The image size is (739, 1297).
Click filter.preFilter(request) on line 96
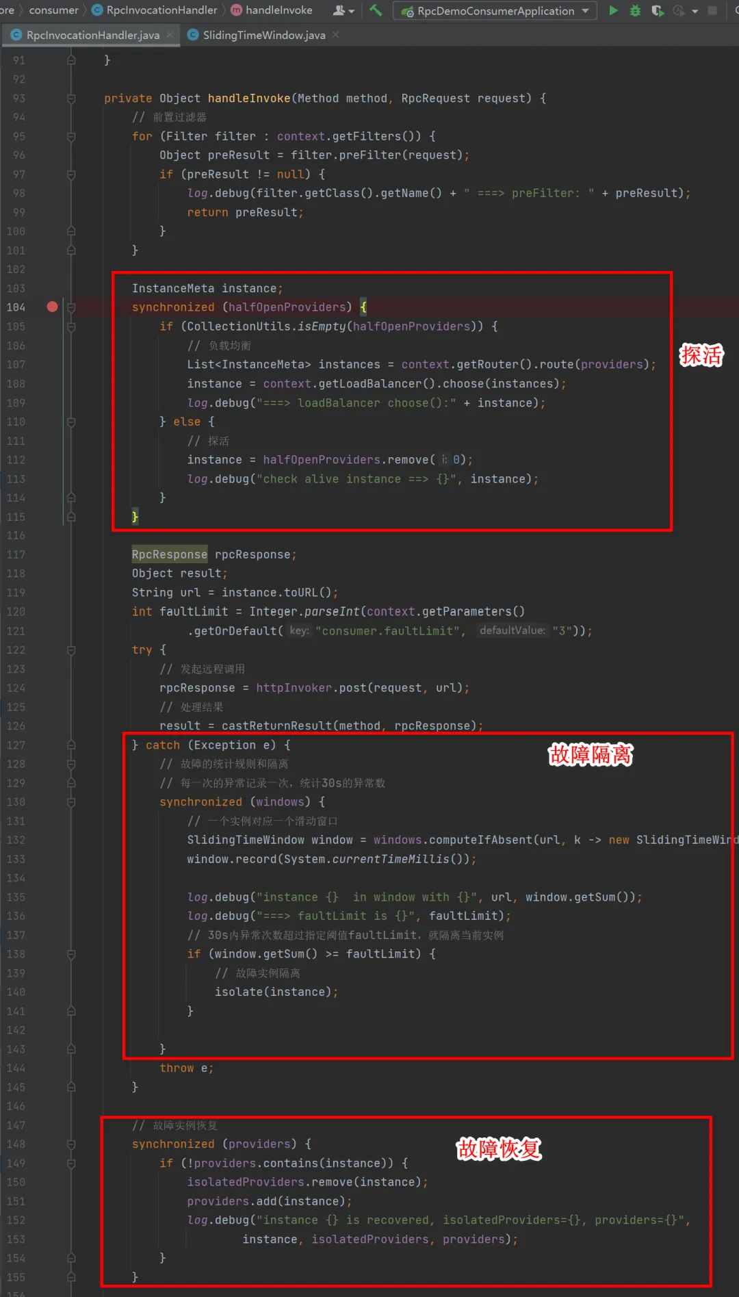[x=377, y=155]
